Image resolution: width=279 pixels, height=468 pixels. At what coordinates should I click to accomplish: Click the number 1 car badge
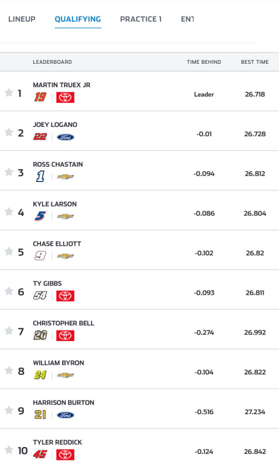click(x=40, y=177)
